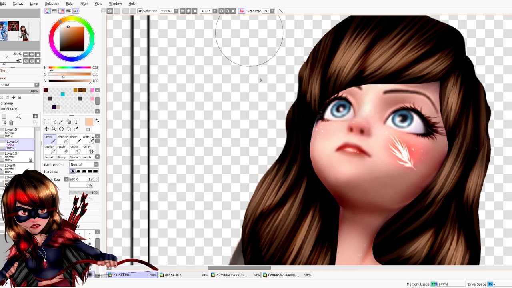Toggle the transparent color button
This screenshot has width=512, height=288.
[x=88, y=130]
